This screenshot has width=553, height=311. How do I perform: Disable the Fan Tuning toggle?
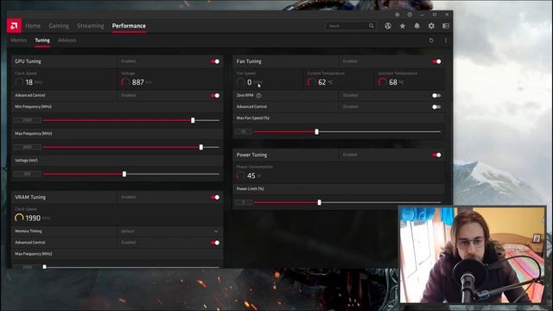tap(436, 61)
